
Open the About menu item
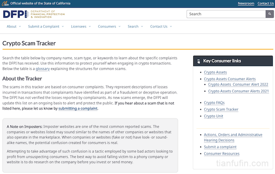(x=12, y=27)
